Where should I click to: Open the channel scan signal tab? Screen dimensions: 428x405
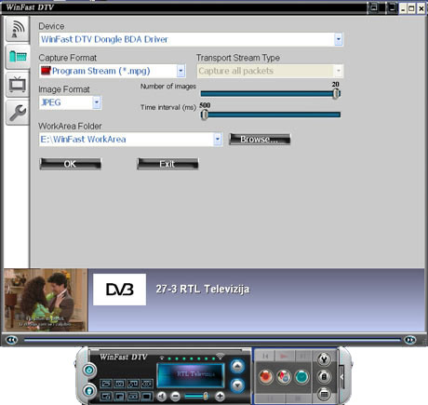[18, 29]
